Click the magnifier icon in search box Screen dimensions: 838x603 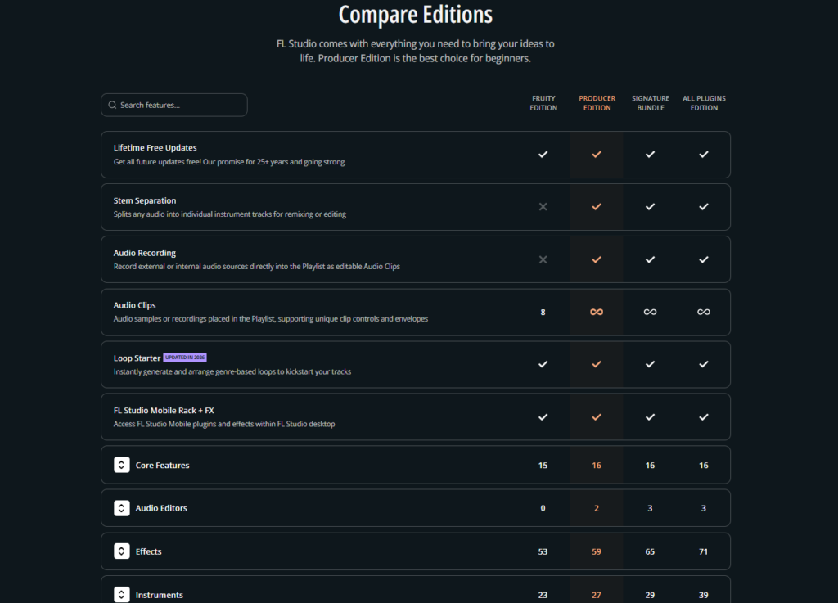click(x=112, y=106)
